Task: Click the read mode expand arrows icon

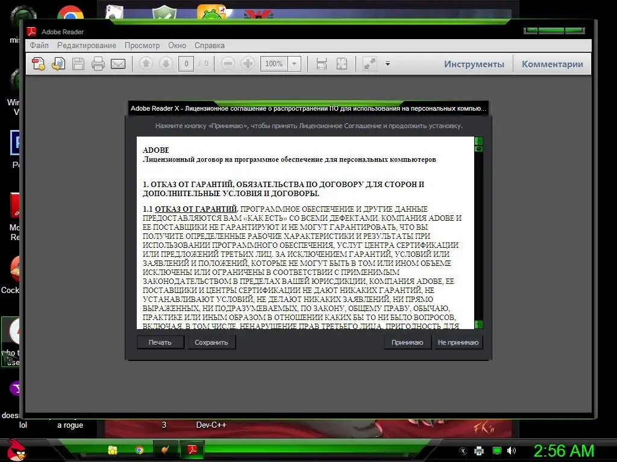Action: (x=370, y=64)
